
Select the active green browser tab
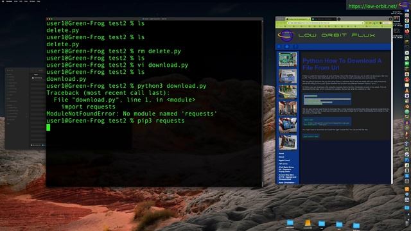pos(298,19)
